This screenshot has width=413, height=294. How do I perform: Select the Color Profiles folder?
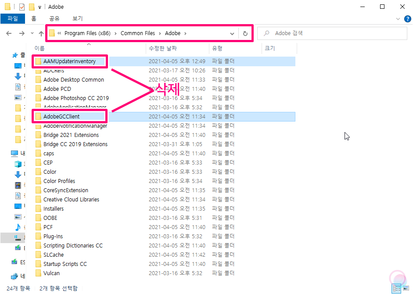[x=59, y=181]
